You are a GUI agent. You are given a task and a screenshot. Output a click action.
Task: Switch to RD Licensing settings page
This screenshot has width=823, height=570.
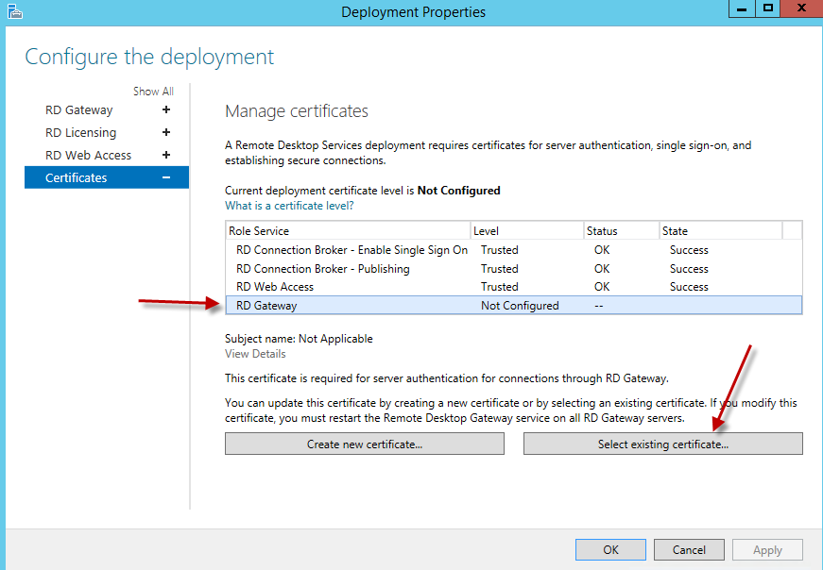[x=81, y=132]
